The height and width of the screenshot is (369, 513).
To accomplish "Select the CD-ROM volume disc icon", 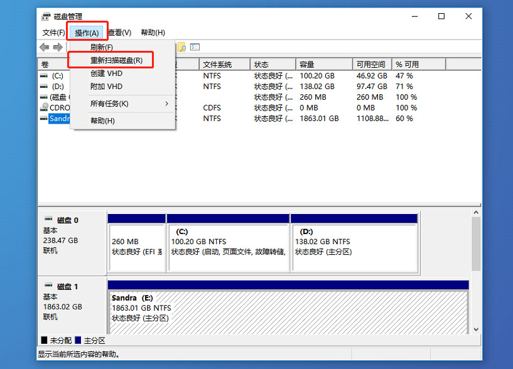I will click(x=43, y=108).
